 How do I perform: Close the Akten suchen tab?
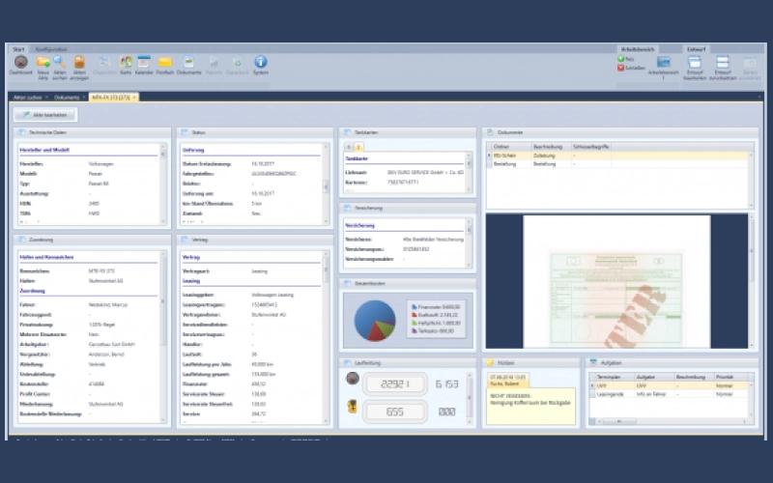pyautogui.click(x=46, y=98)
